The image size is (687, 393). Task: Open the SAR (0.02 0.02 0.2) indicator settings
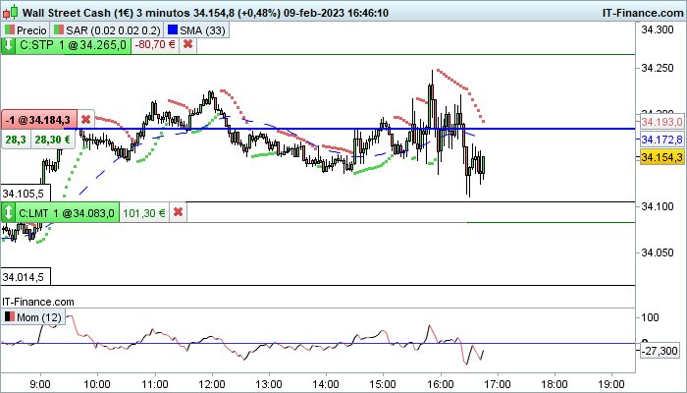107,30
